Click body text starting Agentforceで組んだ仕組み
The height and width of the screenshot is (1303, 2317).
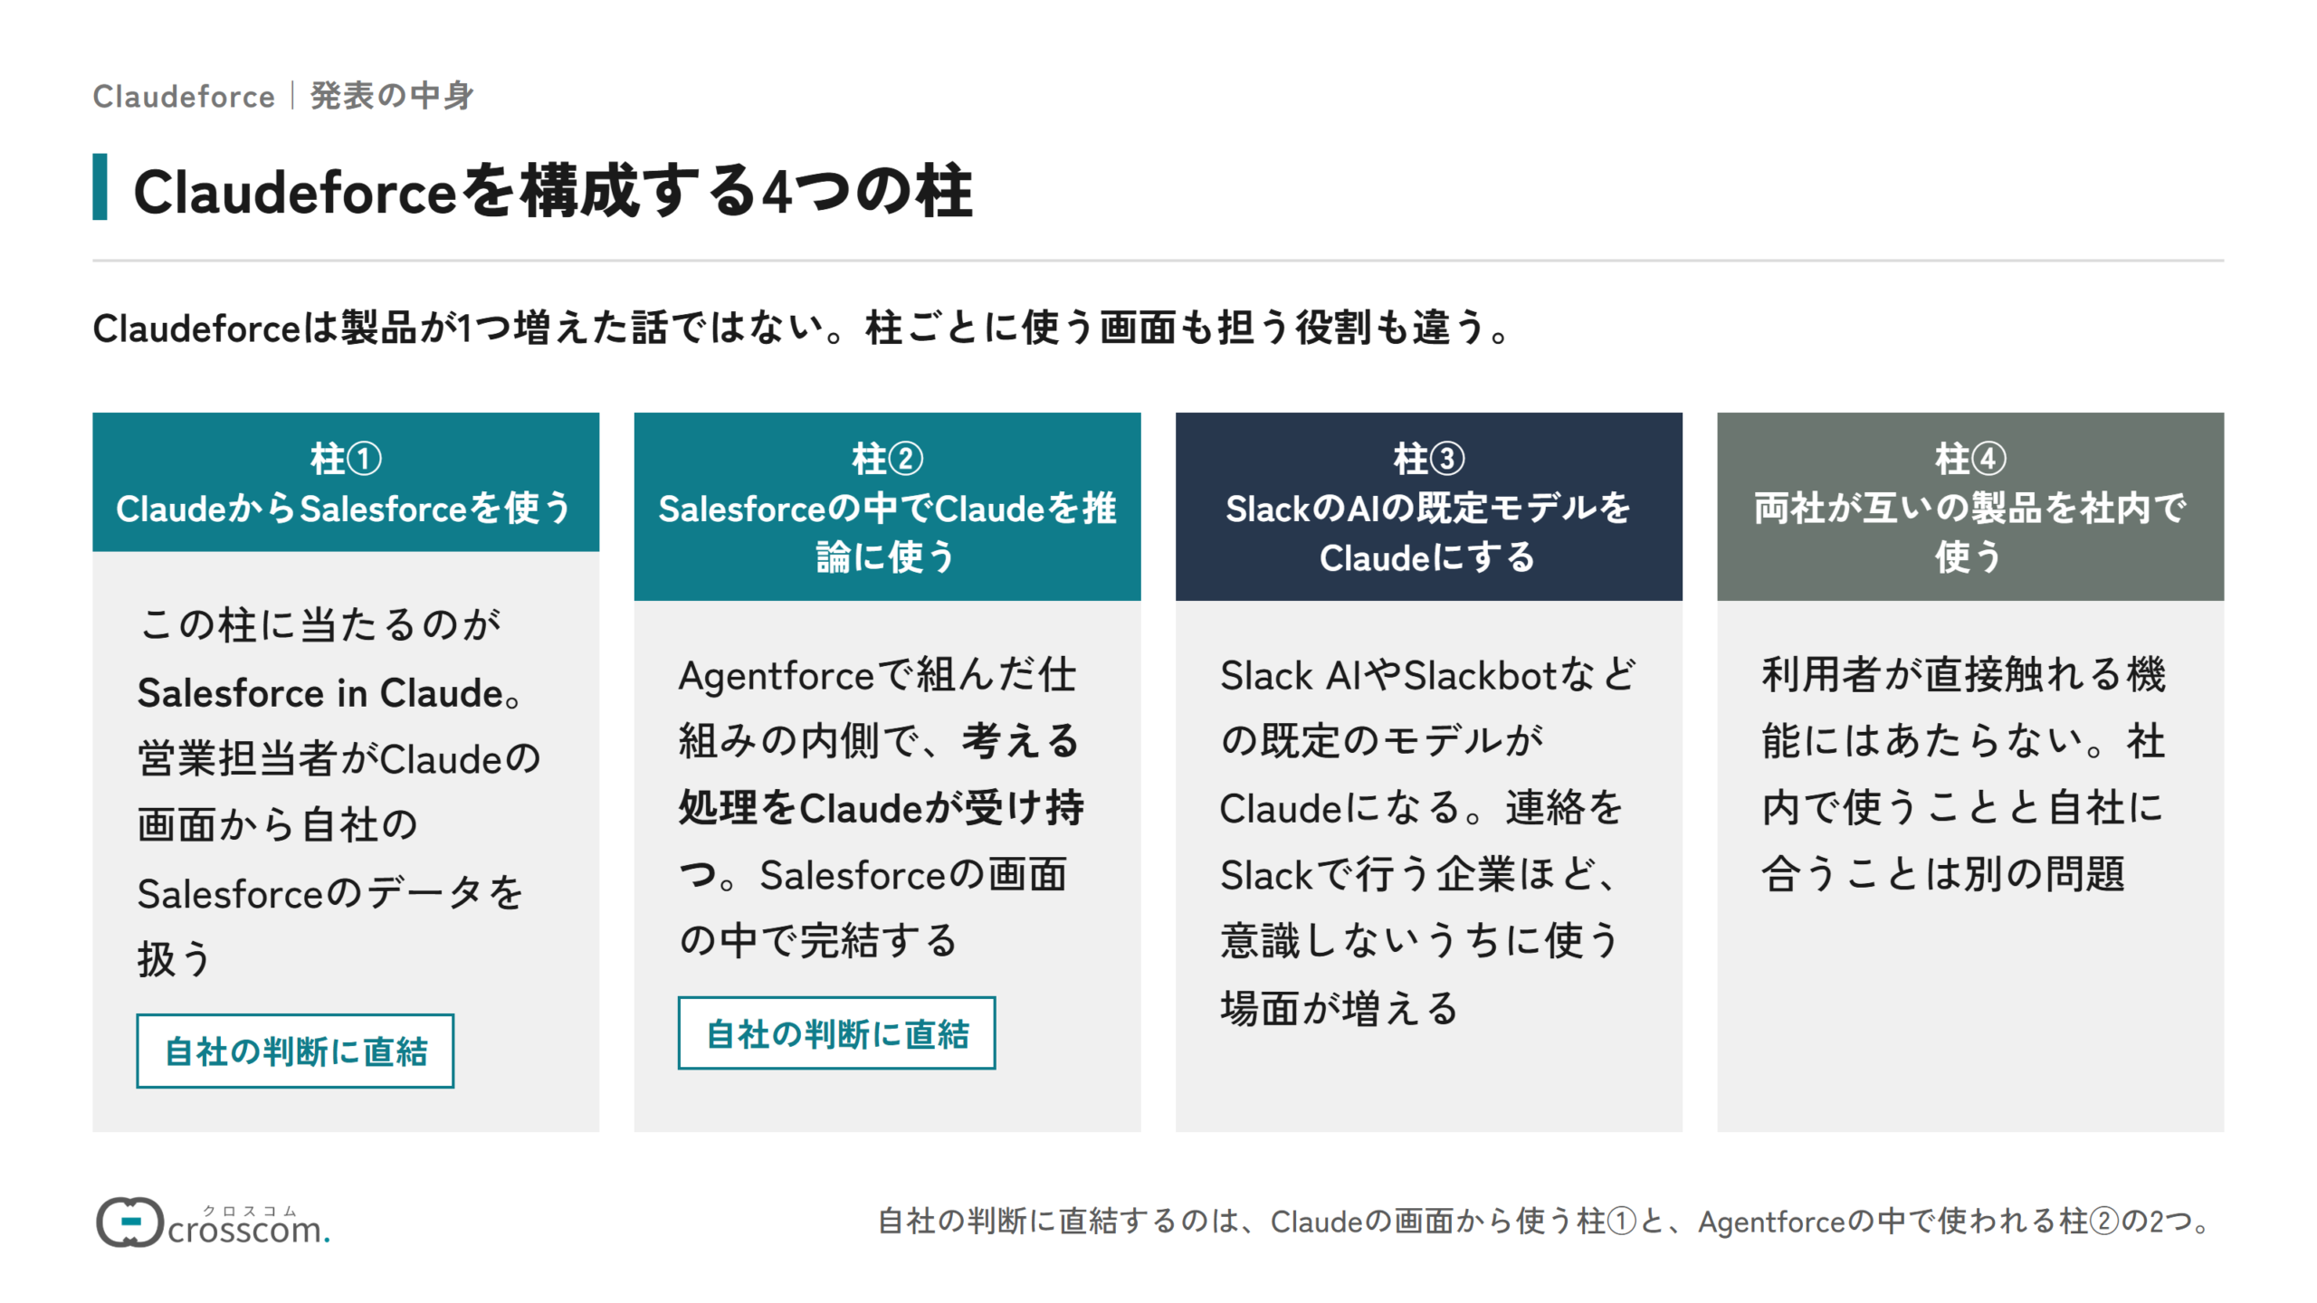882,807
